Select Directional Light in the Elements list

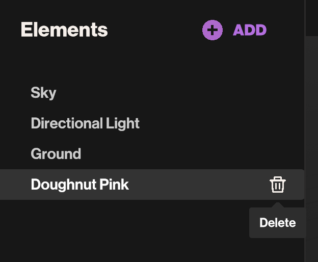85,123
